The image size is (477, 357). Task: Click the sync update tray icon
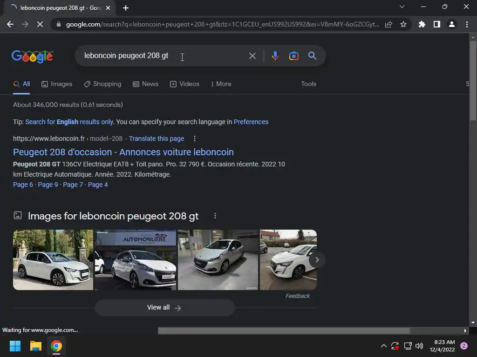pos(395,346)
